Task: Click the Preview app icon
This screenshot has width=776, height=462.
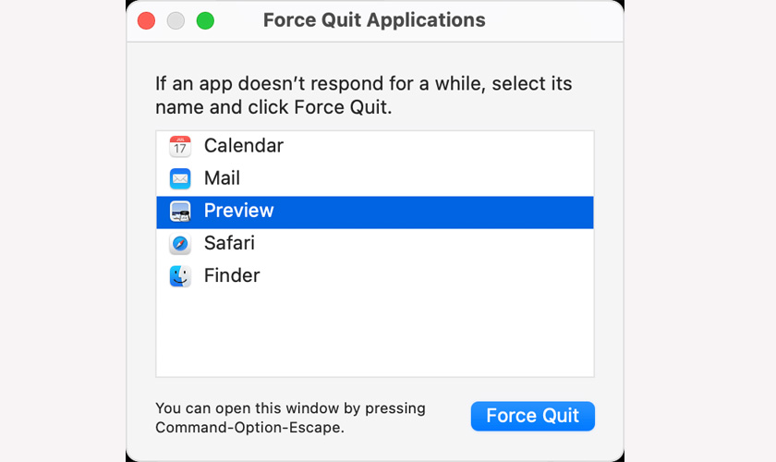Action: [x=179, y=211]
